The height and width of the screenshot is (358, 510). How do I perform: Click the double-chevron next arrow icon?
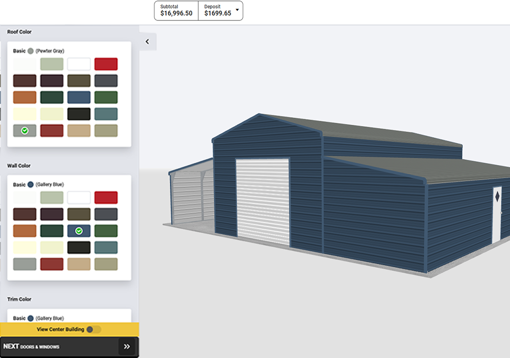[x=126, y=347]
